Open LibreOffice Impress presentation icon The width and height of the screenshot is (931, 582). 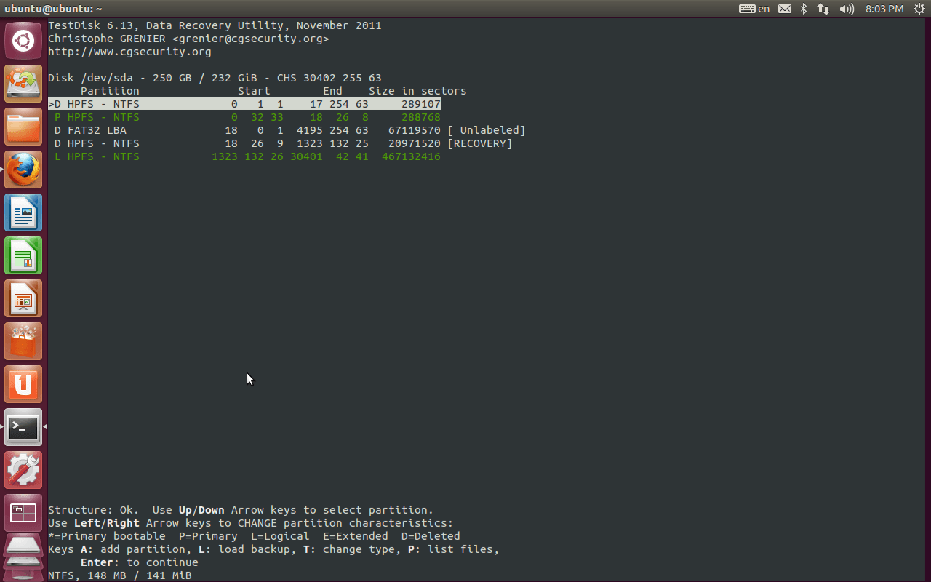23,298
